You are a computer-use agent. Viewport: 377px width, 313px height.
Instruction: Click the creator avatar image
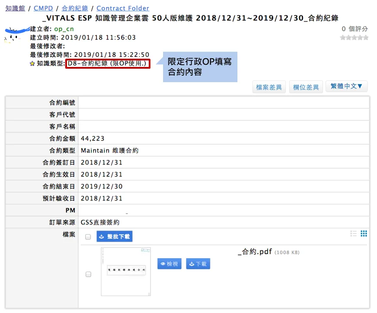coord(16,35)
